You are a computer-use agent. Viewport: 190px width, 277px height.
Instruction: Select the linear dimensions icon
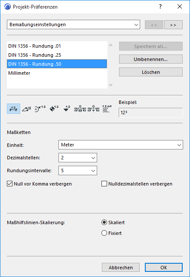(13, 109)
